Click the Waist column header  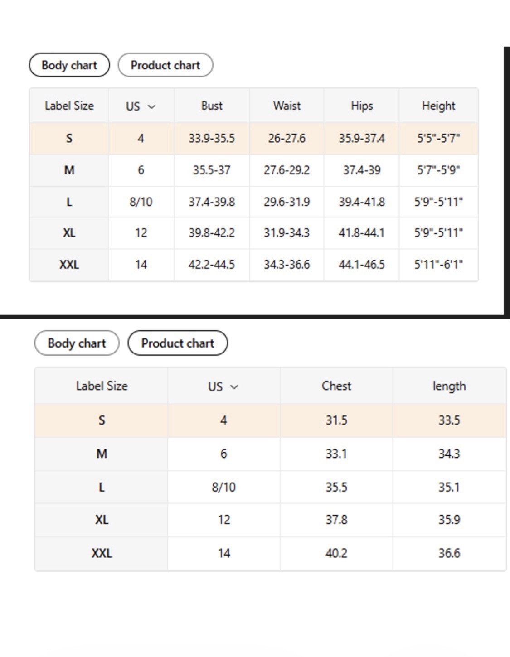[x=287, y=106]
